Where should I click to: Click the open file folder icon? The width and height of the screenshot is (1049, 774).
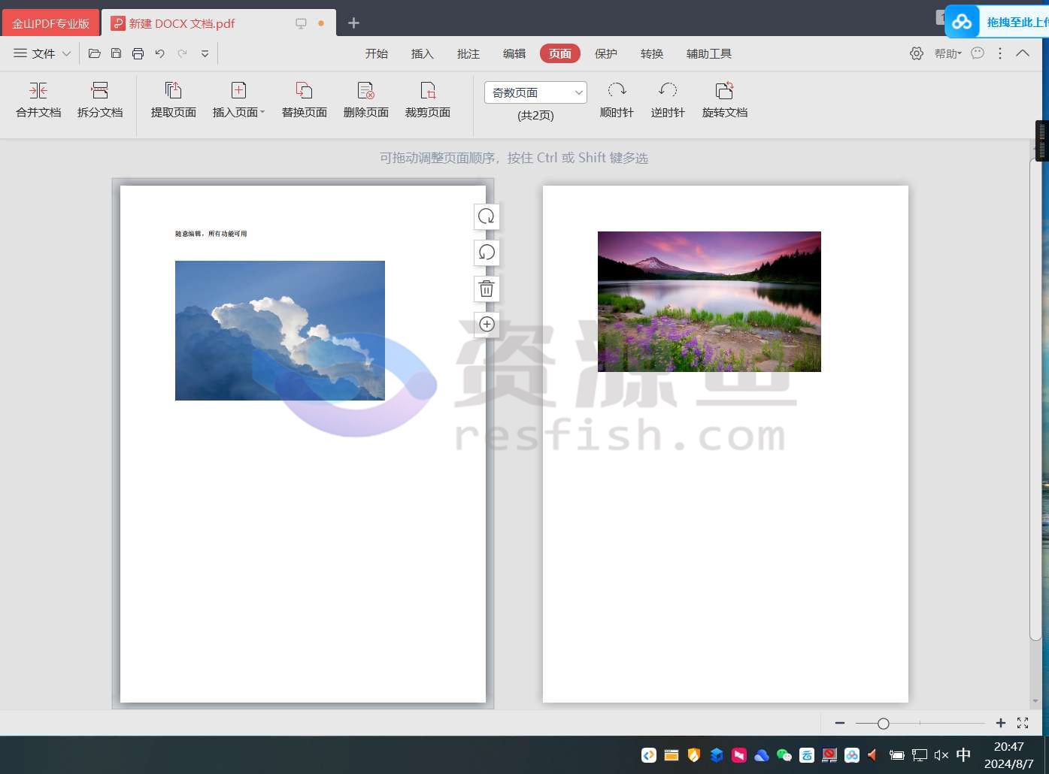pyautogui.click(x=95, y=53)
